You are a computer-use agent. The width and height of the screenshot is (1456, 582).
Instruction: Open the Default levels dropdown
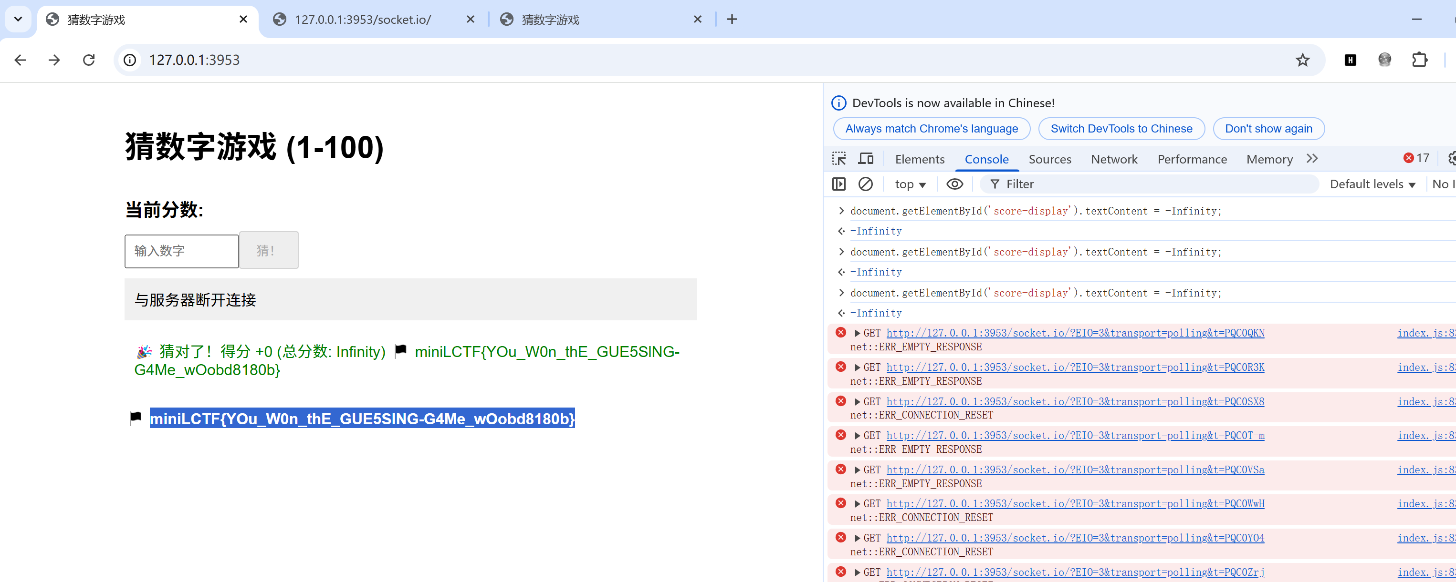click(x=1372, y=184)
